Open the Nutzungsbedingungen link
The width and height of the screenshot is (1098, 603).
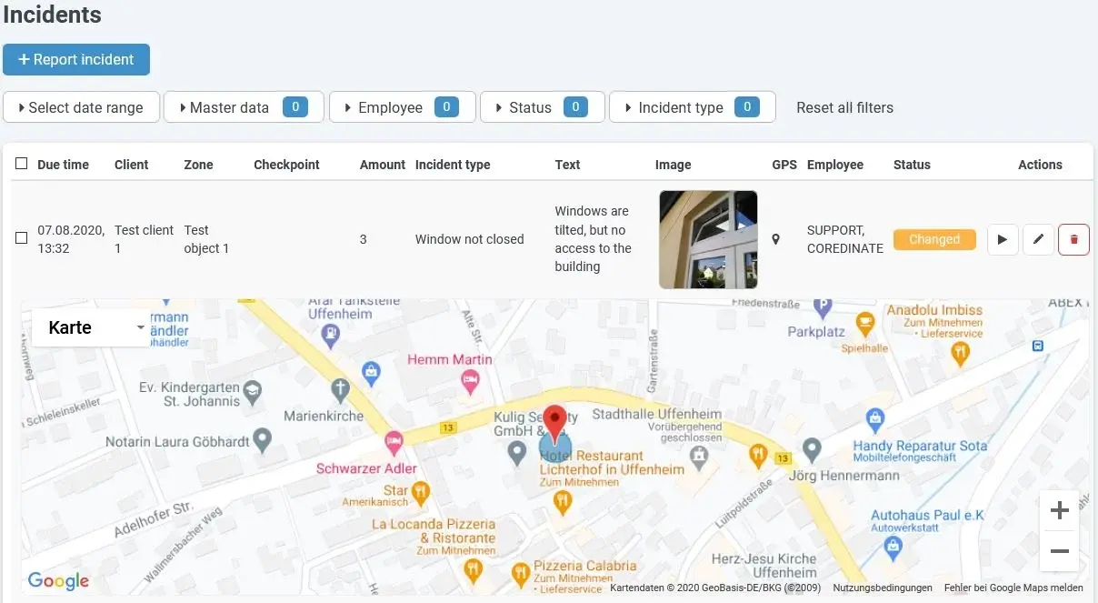click(x=881, y=588)
